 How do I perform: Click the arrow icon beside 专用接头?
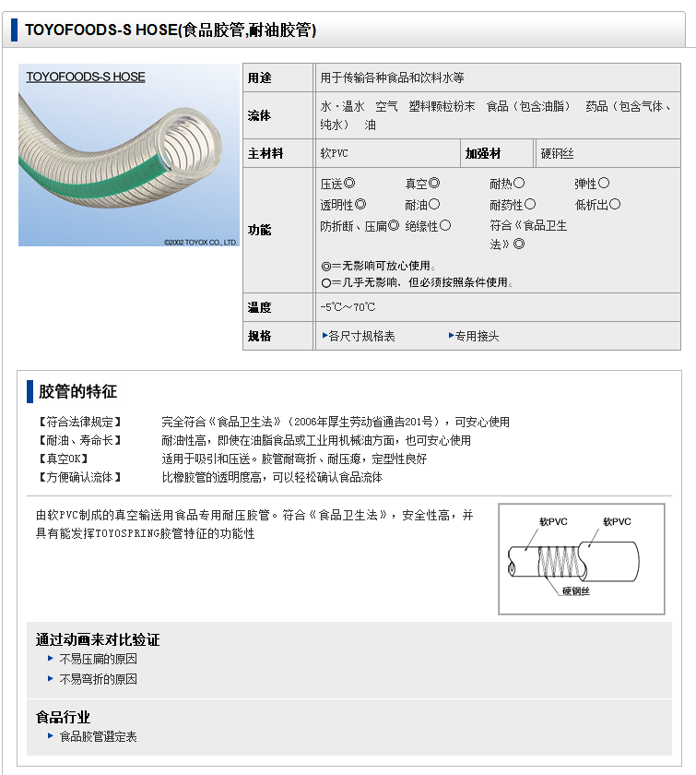[x=451, y=336]
